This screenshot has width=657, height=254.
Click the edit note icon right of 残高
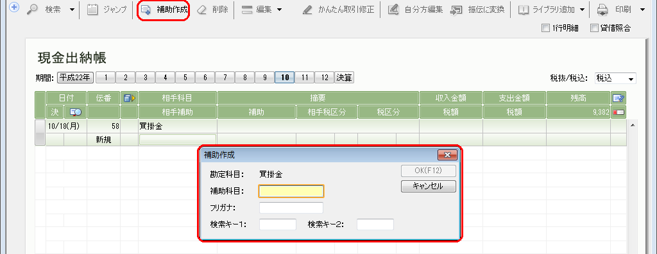point(618,98)
